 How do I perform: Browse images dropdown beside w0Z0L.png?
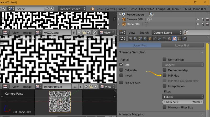pyautogui.click(x=39, y=33)
